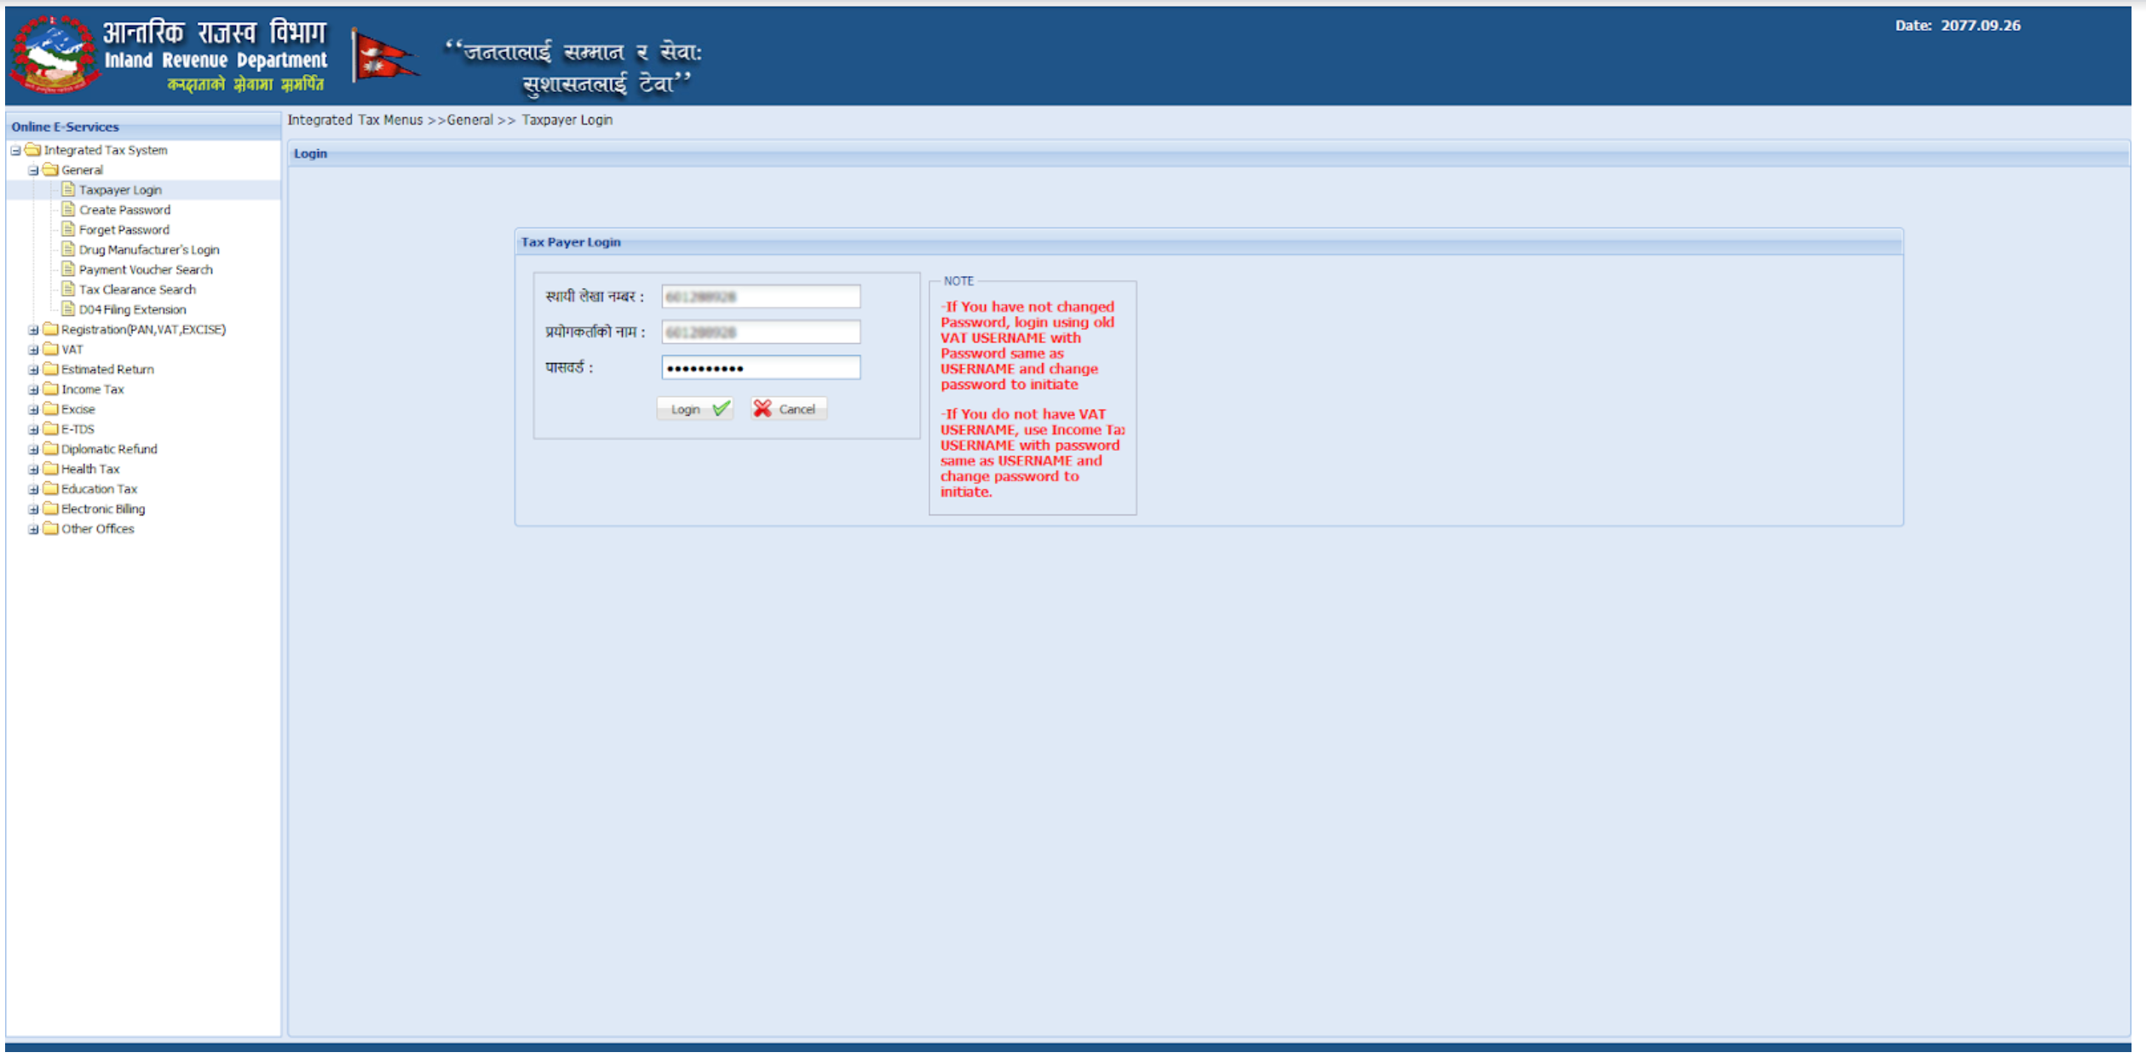Select Drug Manufacturer's Login item
This screenshot has width=2146, height=1064.
tap(150, 250)
